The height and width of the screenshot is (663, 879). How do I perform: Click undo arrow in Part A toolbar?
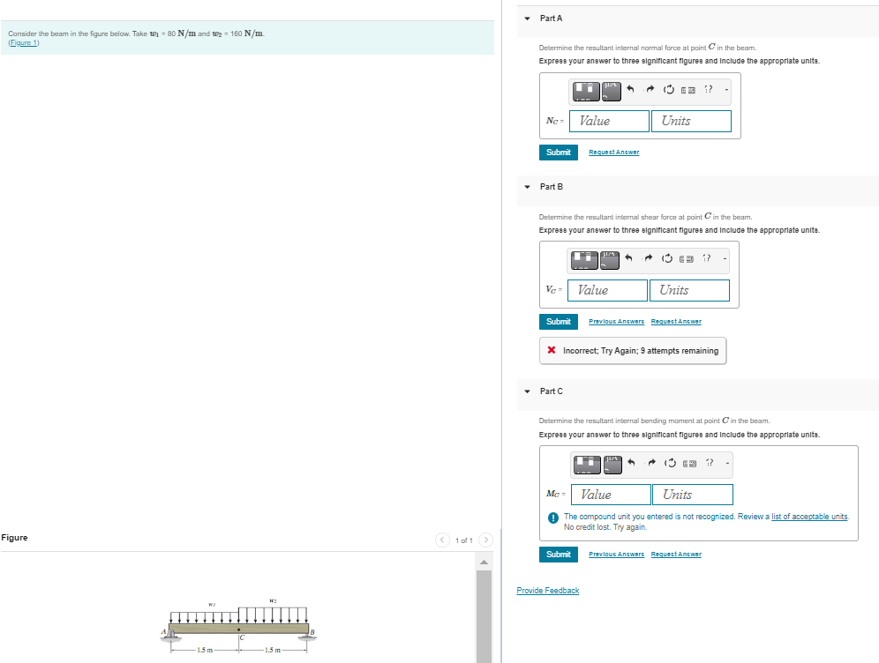point(631,89)
